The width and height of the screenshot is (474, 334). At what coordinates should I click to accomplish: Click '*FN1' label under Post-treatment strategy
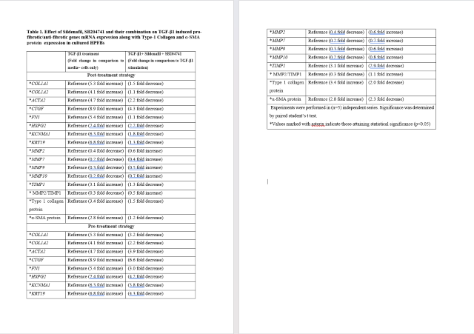35,117
